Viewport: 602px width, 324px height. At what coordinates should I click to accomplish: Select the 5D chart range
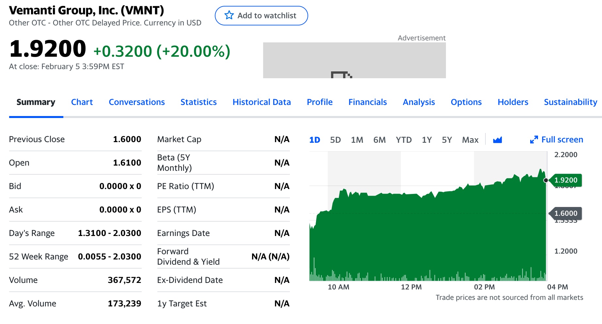click(x=335, y=140)
